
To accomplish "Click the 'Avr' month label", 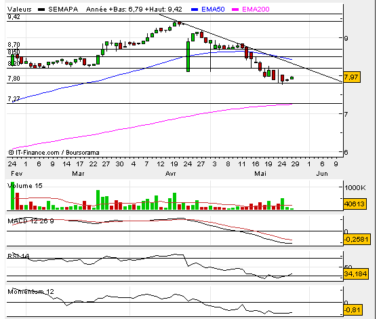I will 171,174.
